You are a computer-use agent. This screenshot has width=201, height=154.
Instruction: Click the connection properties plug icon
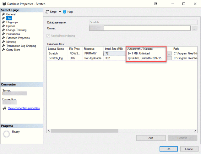[x=4, y=108]
